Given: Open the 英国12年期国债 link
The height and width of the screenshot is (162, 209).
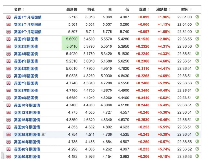Looking at the screenshot, I should pos(27,112).
